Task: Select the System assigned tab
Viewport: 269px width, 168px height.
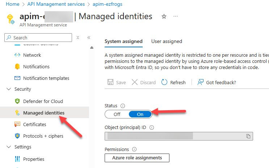Action: click(x=123, y=42)
